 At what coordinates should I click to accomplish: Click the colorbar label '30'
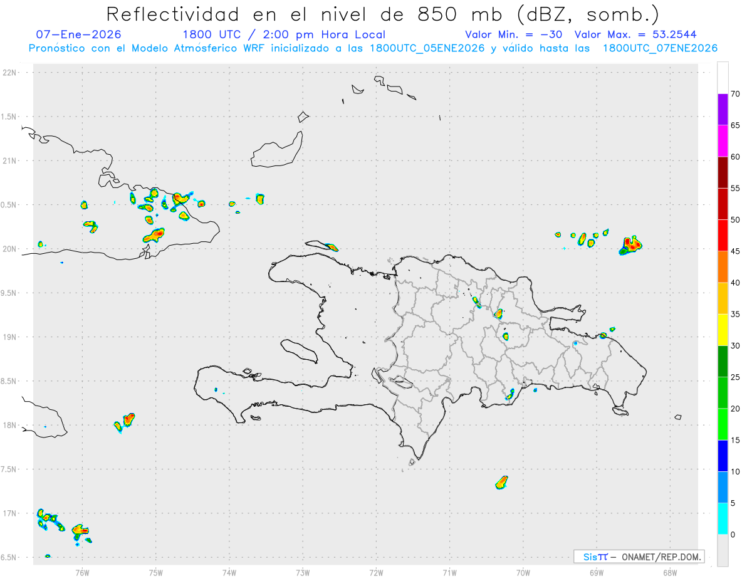[736, 345]
